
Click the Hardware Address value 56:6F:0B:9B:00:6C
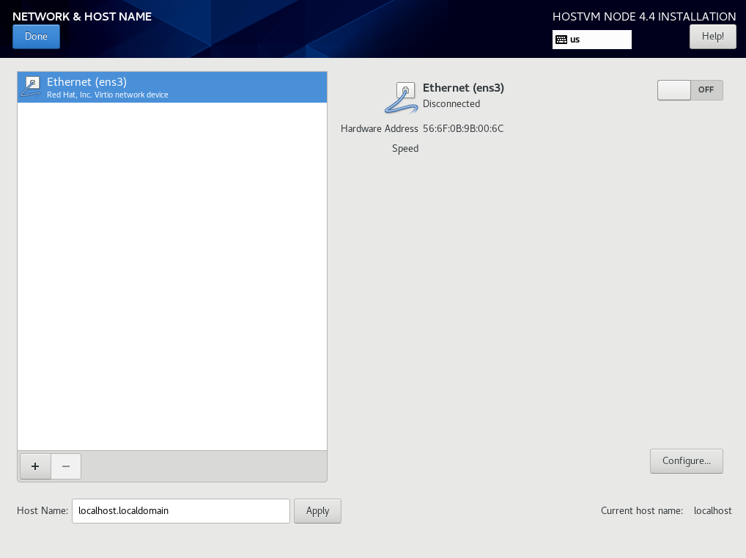pyautogui.click(x=463, y=128)
